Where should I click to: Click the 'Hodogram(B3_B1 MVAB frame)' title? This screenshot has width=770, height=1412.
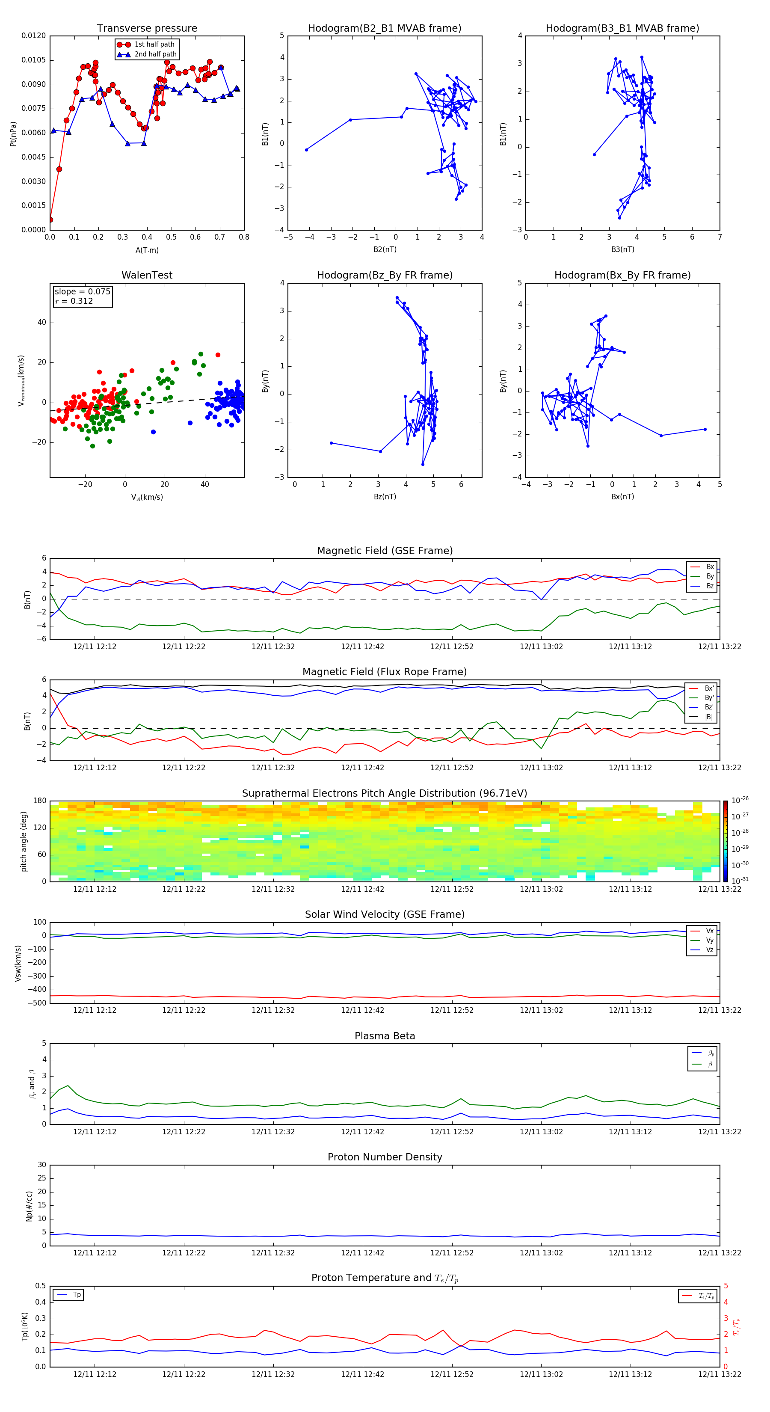pyautogui.click(x=622, y=29)
